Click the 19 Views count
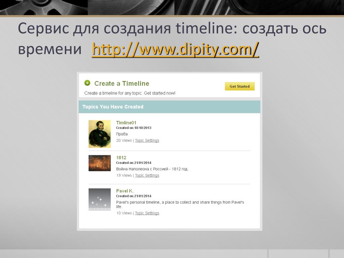The height and width of the screenshot is (258, 344). tap(124, 175)
